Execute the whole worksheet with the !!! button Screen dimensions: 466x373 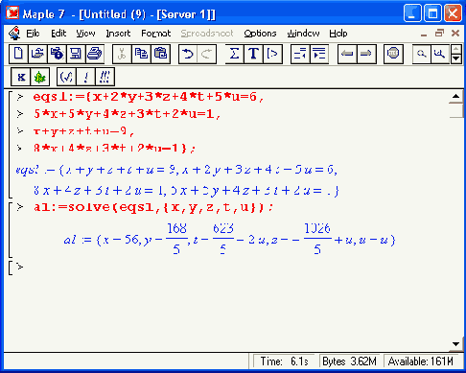pyautogui.click(x=105, y=77)
